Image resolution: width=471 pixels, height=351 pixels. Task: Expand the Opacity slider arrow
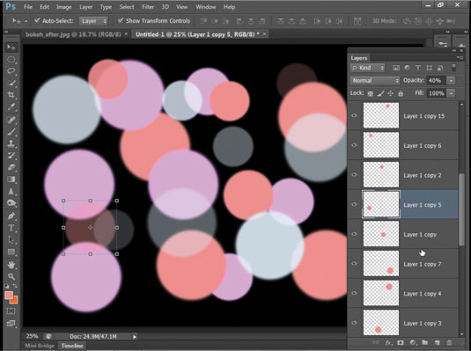pyautogui.click(x=451, y=80)
